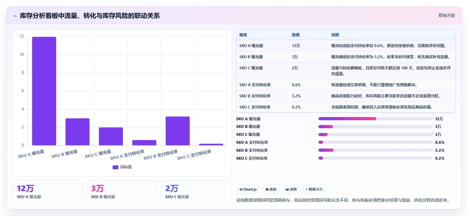Screen dimensions: 468x216
Task: Click the summary sentence starting 这组数据说明同样是滞销库存
Action: coord(343,200)
